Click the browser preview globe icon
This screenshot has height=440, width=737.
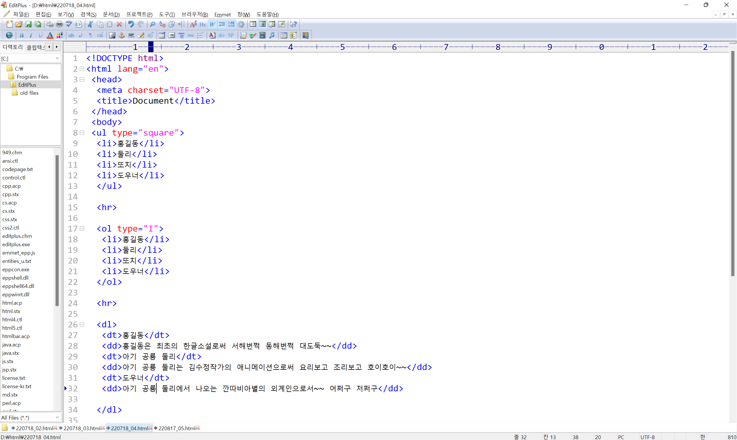click(9, 35)
